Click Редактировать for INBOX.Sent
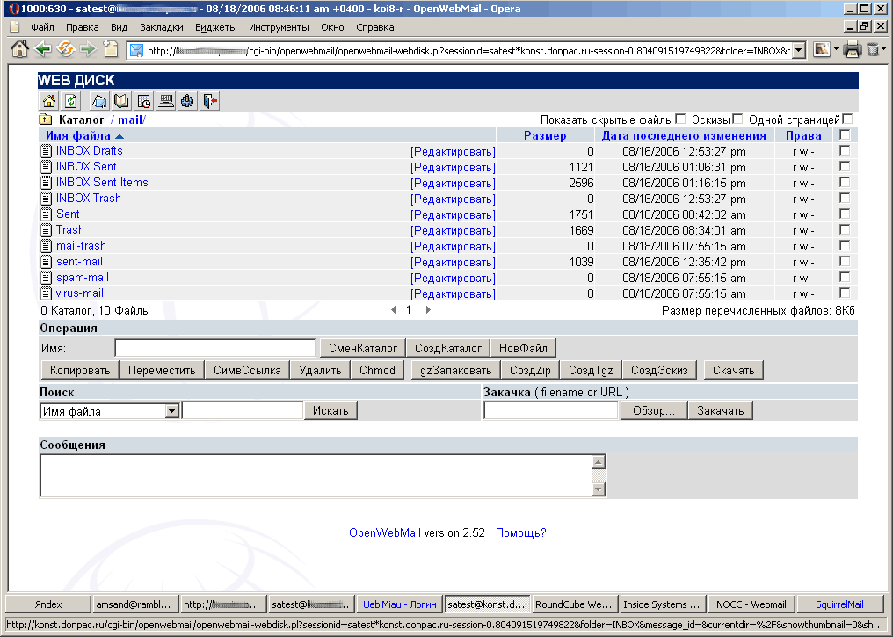Viewport: 893px width, 637px height. pyautogui.click(x=453, y=167)
